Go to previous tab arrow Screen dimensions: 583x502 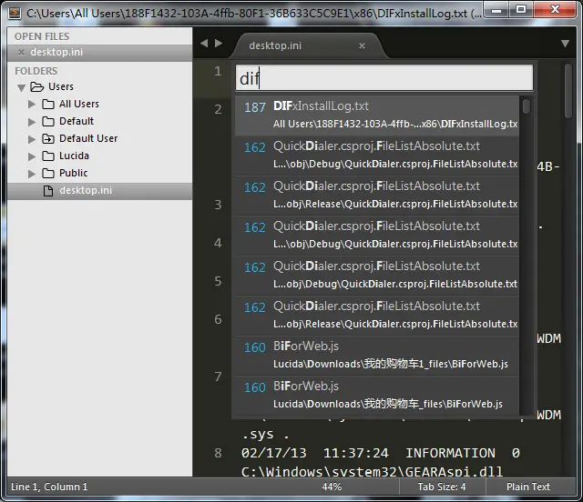(204, 44)
